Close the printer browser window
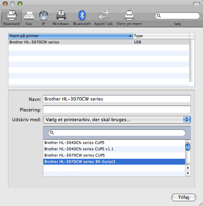The height and width of the screenshot is (206, 203). click(5, 4)
